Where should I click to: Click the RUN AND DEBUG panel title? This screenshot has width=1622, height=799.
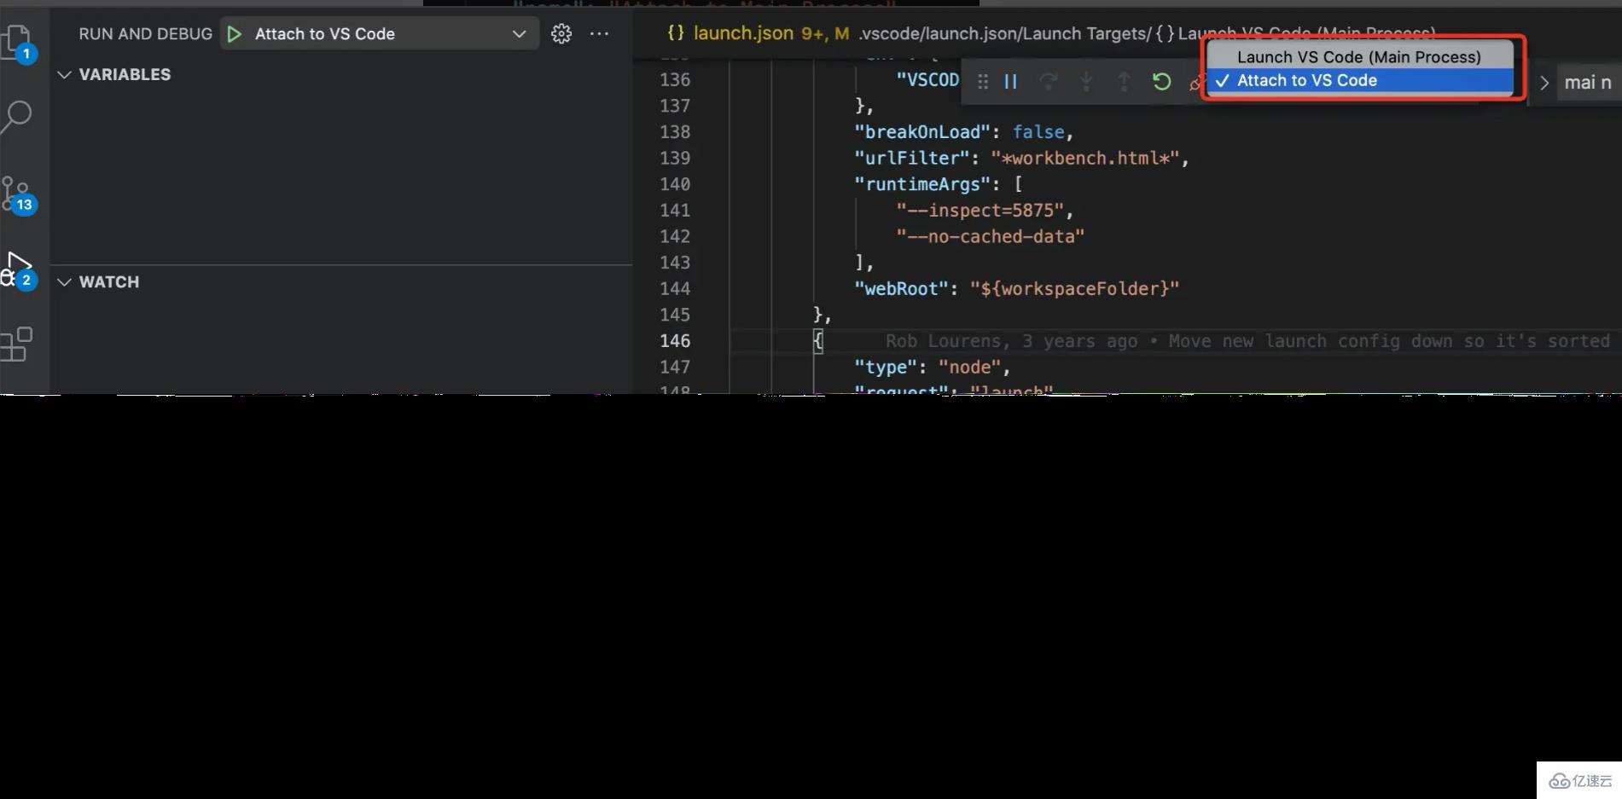pyautogui.click(x=145, y=34)
